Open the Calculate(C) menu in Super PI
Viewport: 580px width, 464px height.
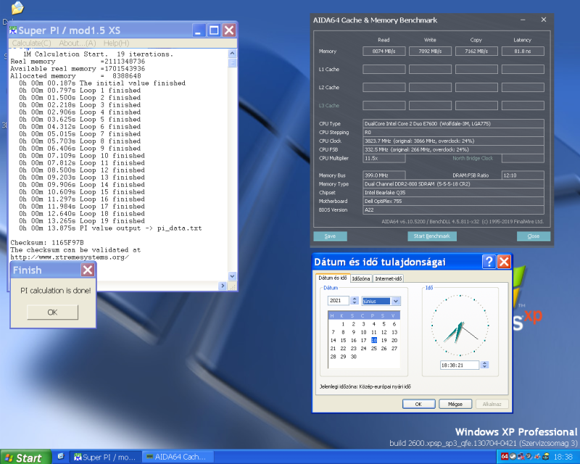pos(31,43)
